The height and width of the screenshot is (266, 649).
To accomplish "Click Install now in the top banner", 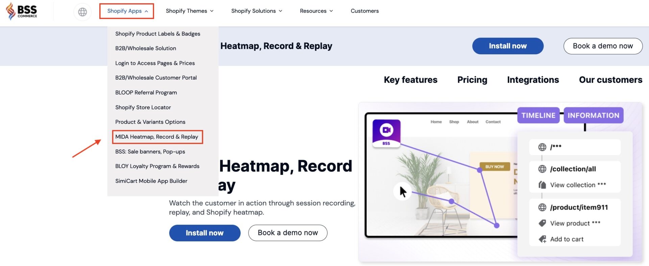I will tap(508, 46).
